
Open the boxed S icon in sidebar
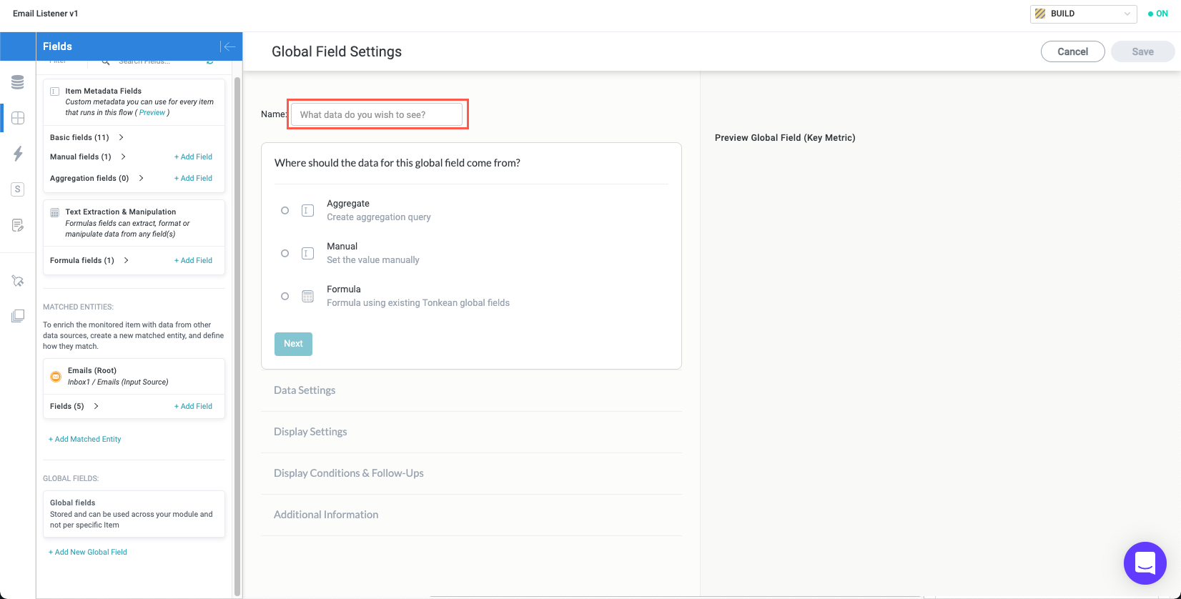(18, 189)
